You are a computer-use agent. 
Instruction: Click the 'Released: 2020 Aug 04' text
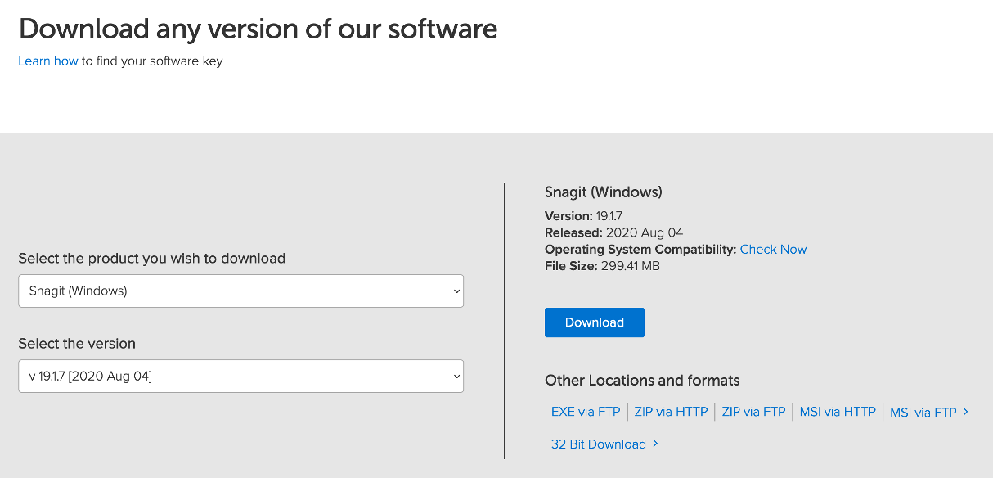pos(613,233)
